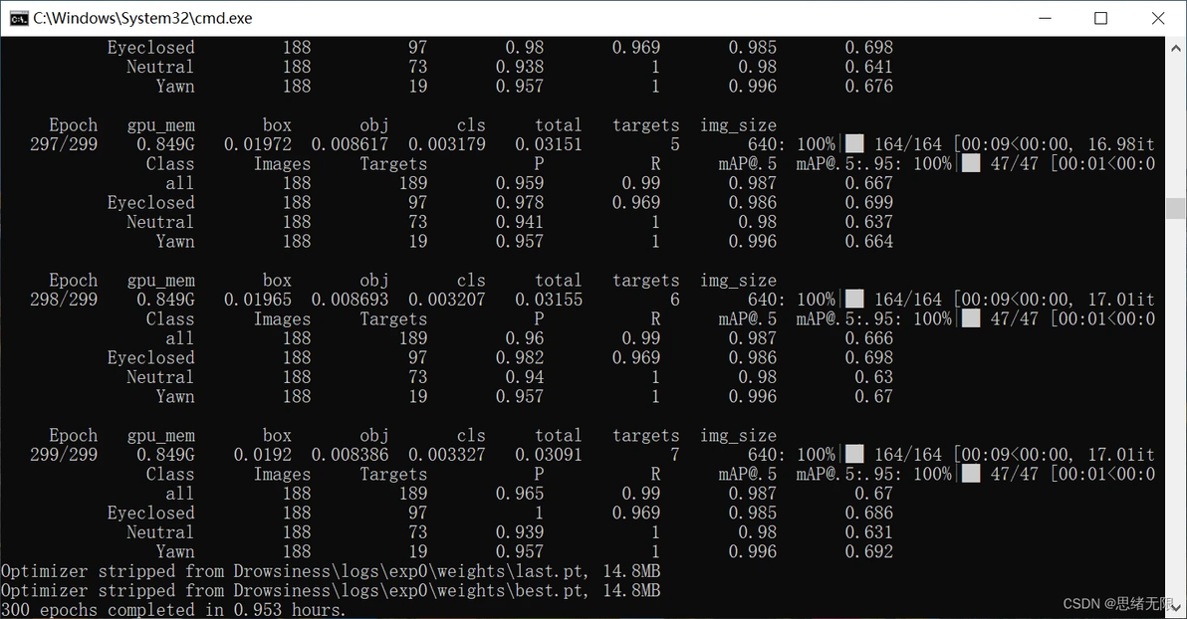Click total loss value 0.03151
The width and height of the screenshot is (1187, 619).
click(x=549, y=143)
